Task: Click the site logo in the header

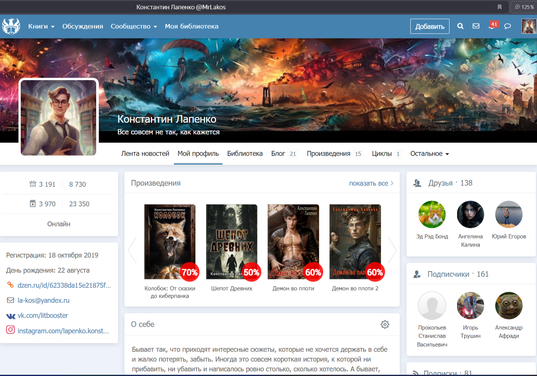Action: click(x=11, y=26)
